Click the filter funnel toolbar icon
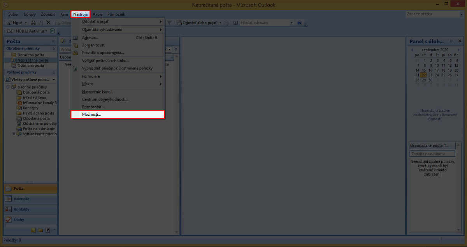The width and height of the screenshot is (467, 247). click(169, 23)
